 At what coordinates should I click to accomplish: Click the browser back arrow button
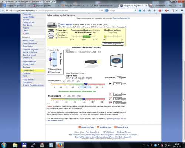click(x=3, y=11)
